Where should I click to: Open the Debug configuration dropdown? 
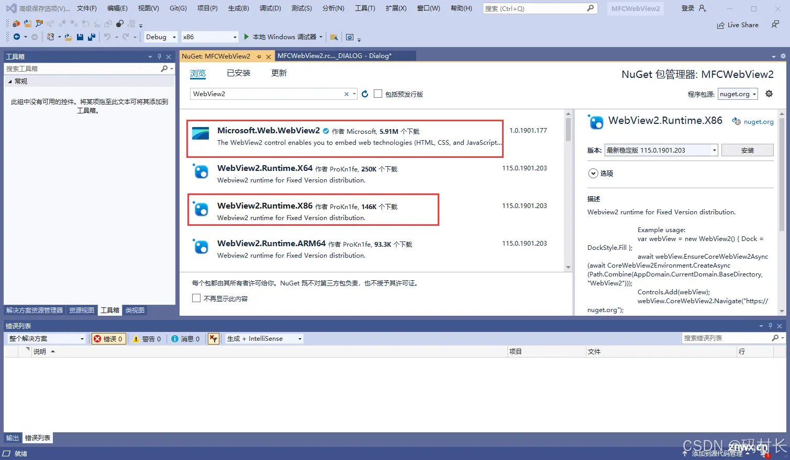pyautogui.click(x=161, y=37)
